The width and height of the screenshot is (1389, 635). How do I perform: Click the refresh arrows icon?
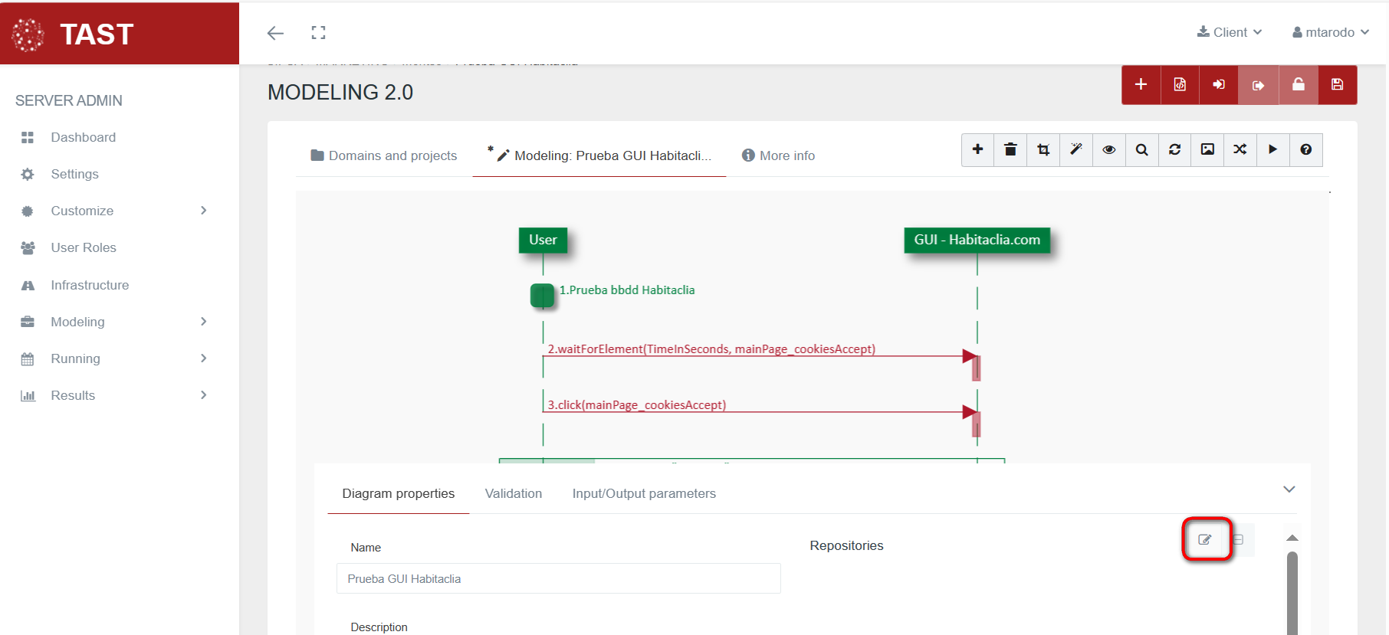click(x=1174, y=150)
